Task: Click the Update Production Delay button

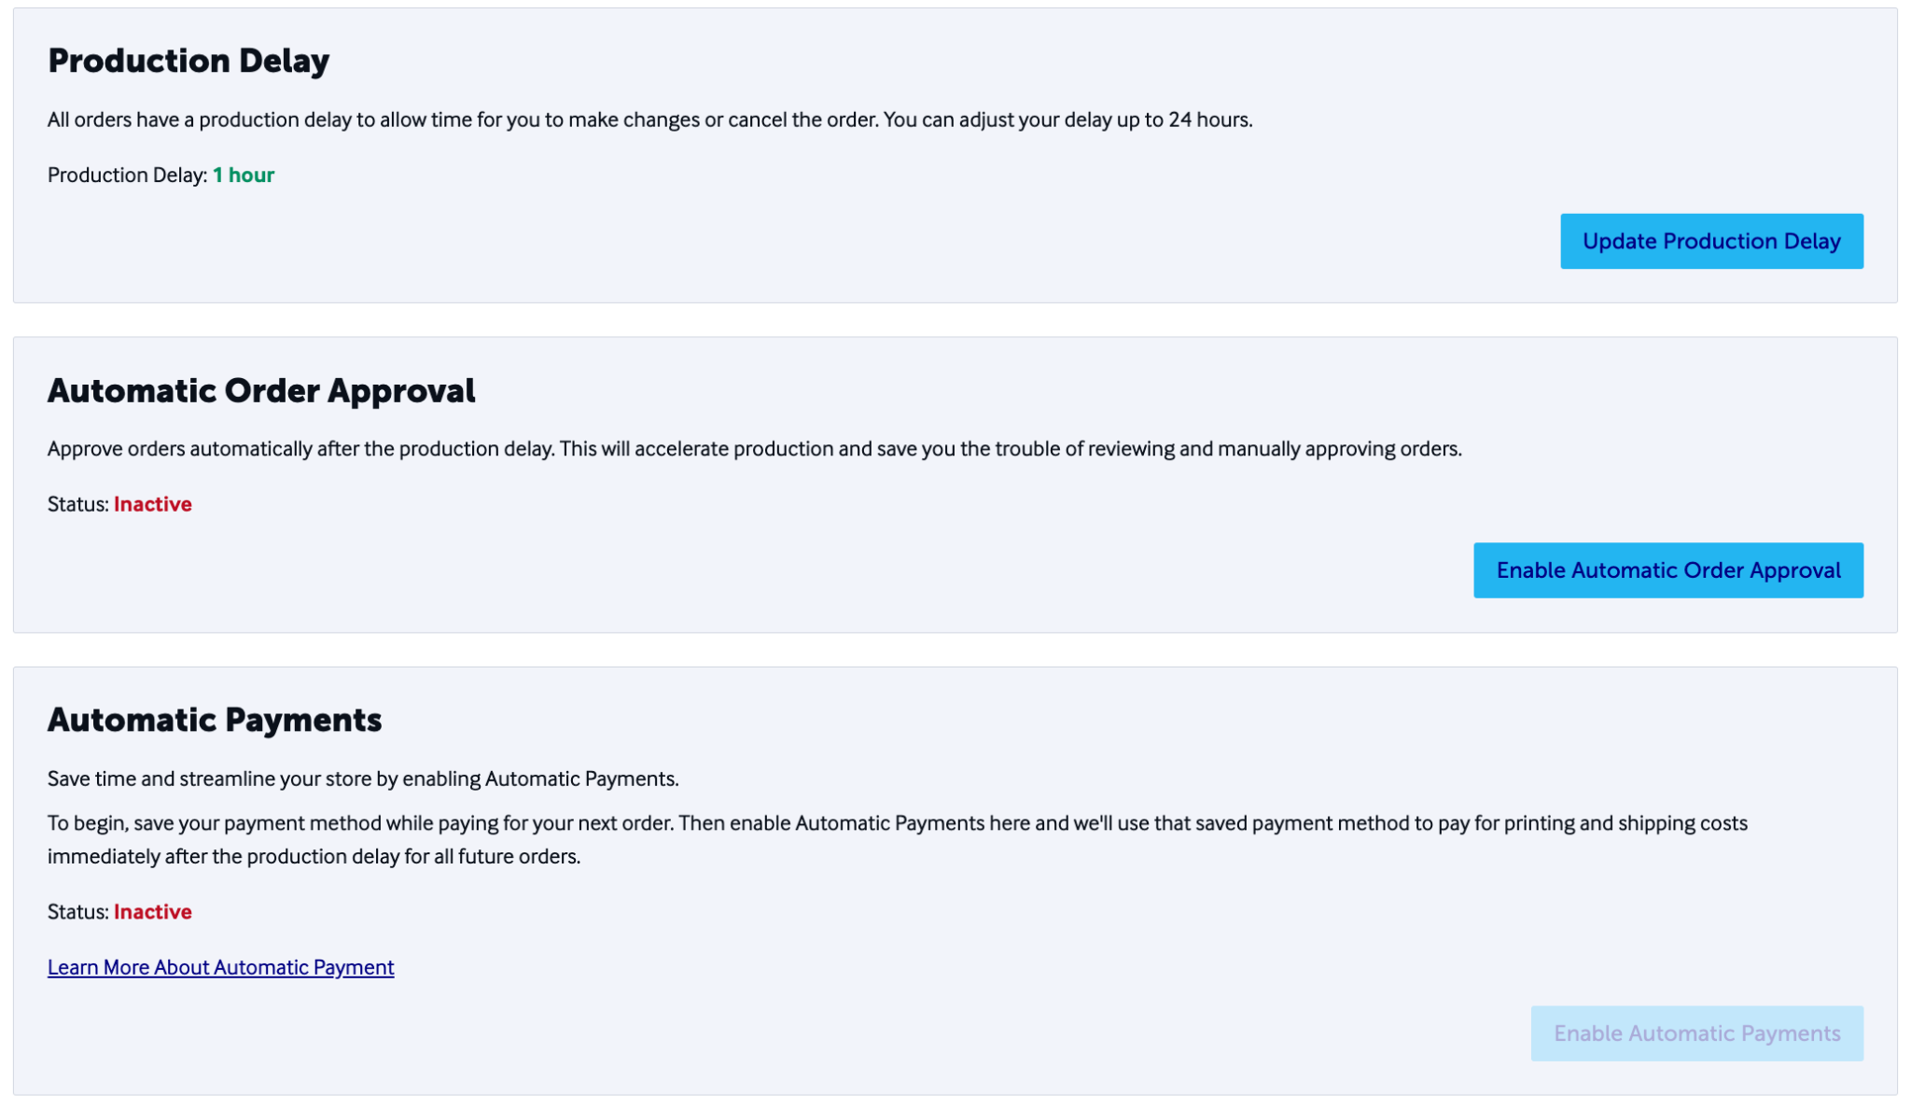Action: coord(1711,241)
